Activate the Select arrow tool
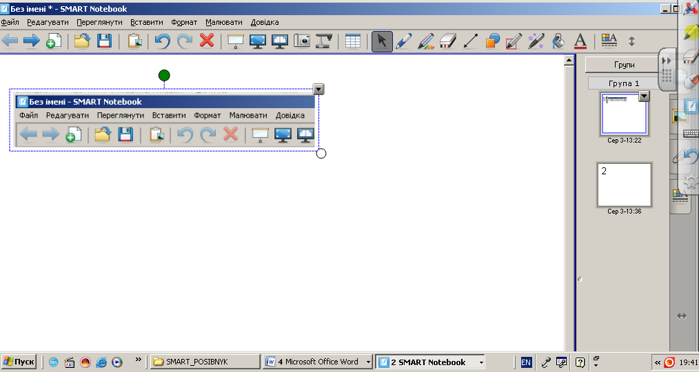 pyautogui.click(x=382, y=41)
